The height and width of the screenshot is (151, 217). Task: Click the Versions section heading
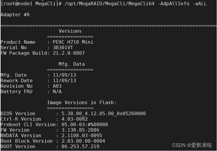[70, 31]
